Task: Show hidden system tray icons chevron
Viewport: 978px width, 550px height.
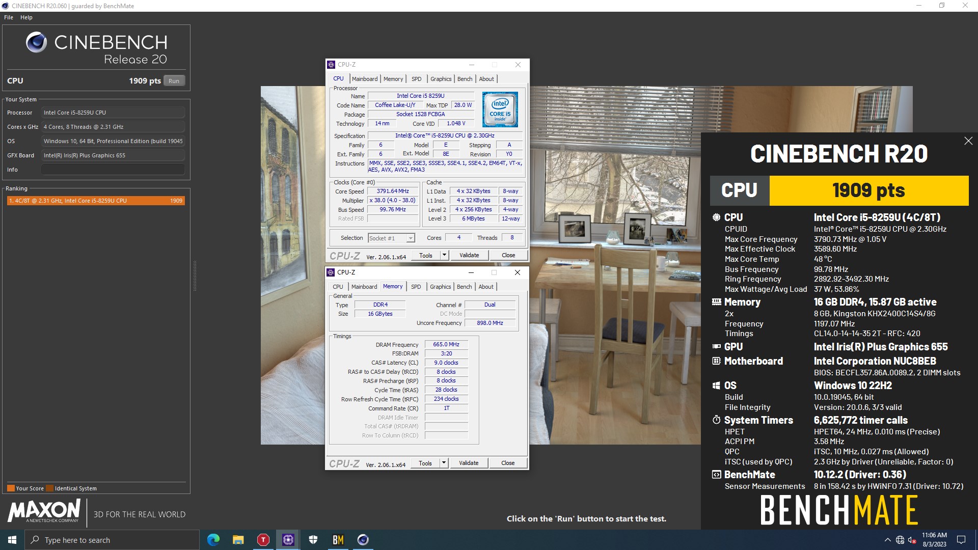Action: pos(888,540)
